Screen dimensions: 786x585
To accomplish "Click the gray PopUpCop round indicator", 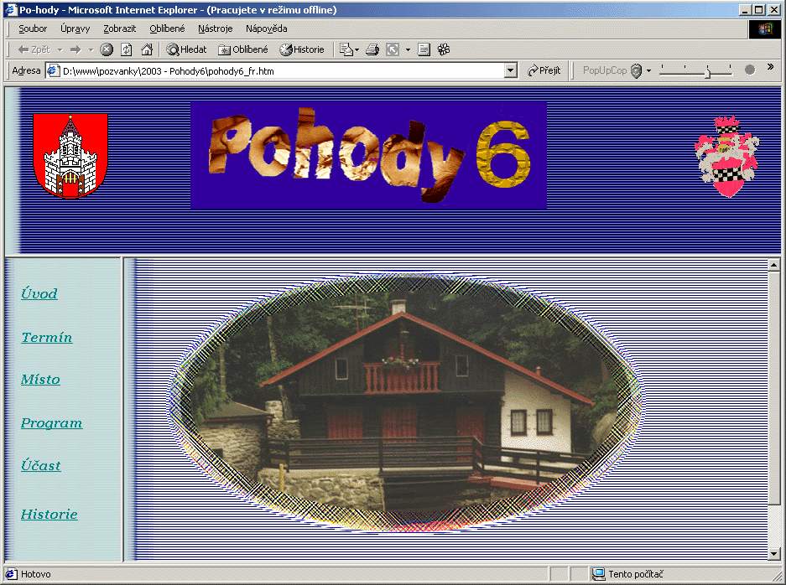I will 750,70.
